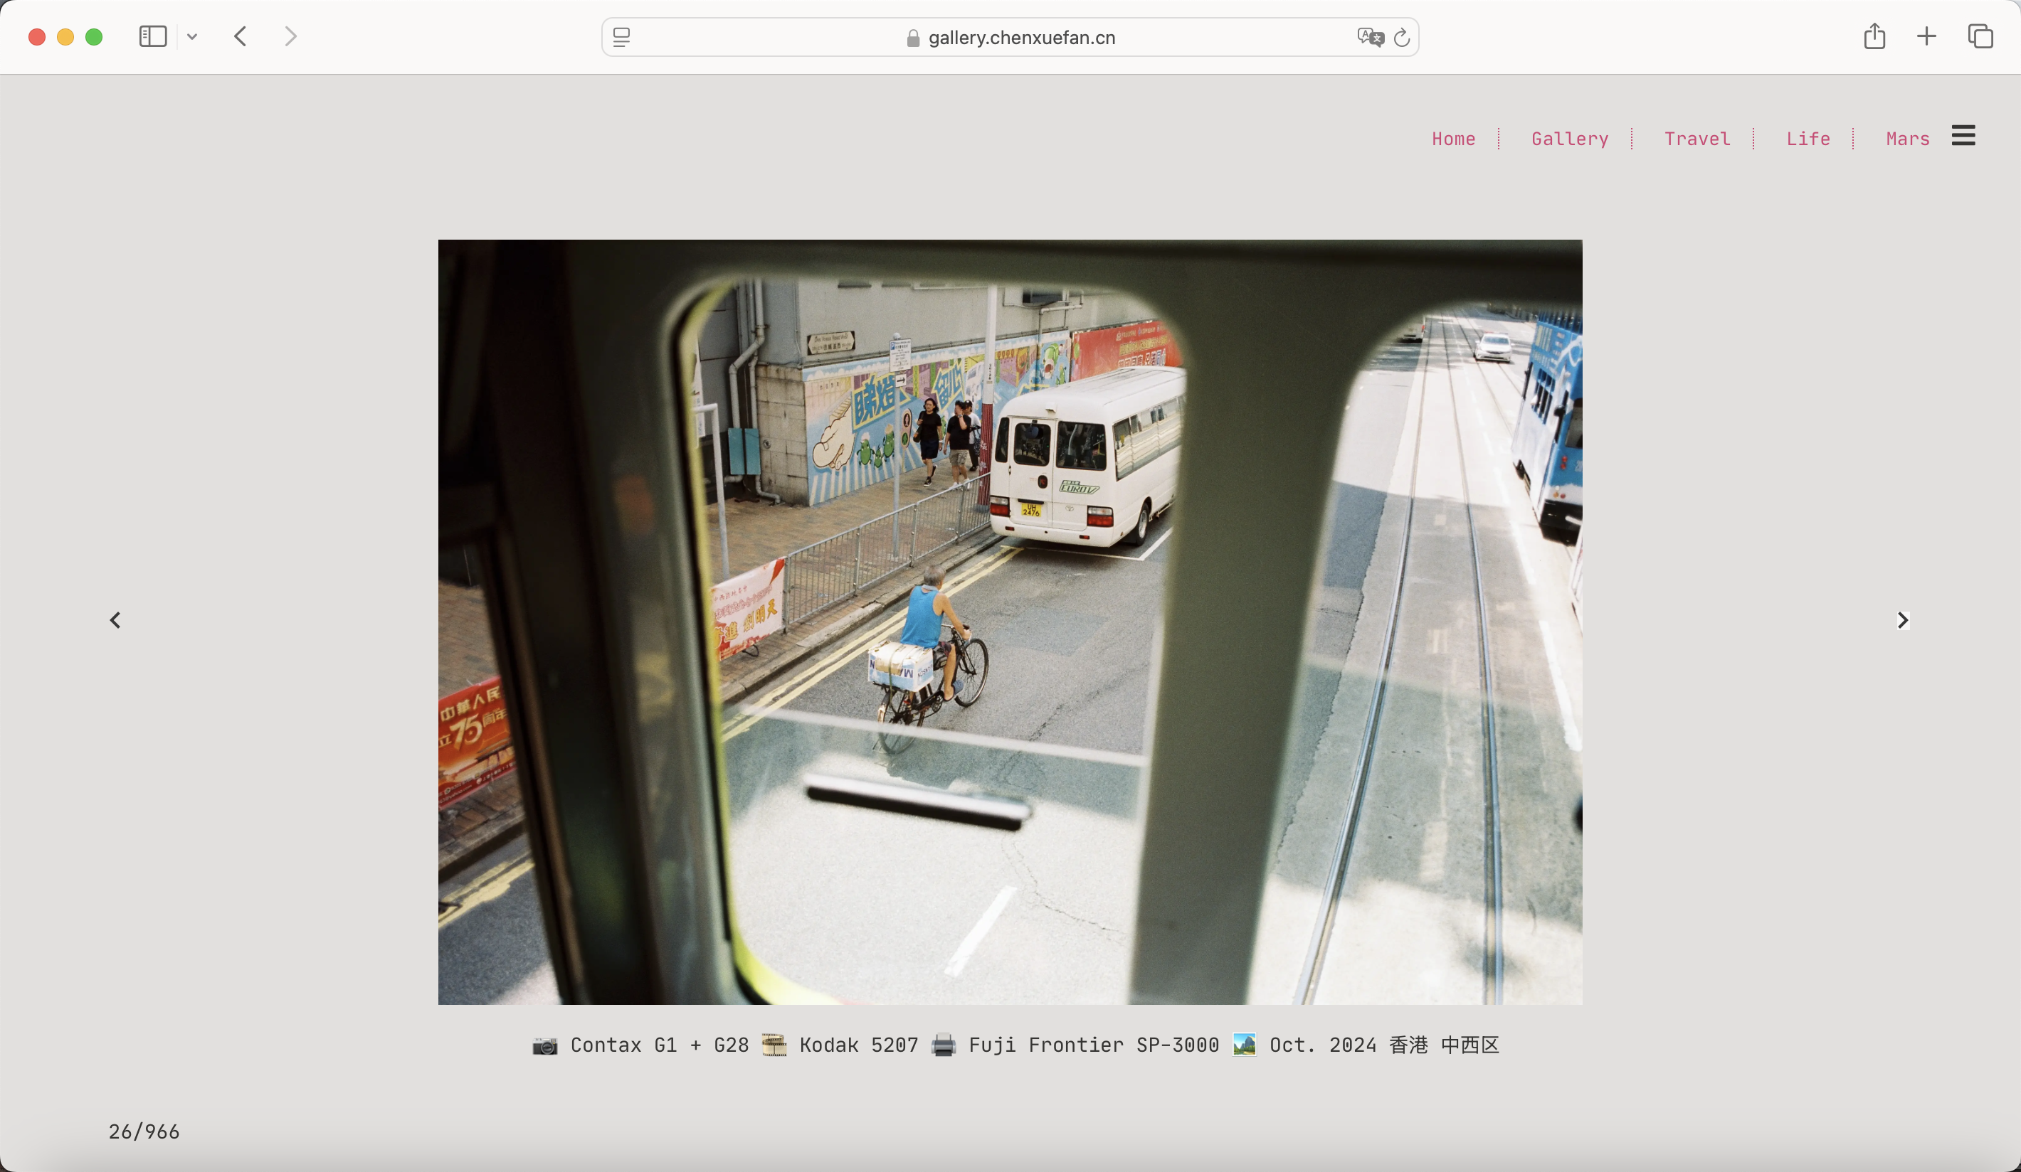The width and height of the screenshot is (2021, 1172).
Task: Open the Mars page link
Action: 1907,139
